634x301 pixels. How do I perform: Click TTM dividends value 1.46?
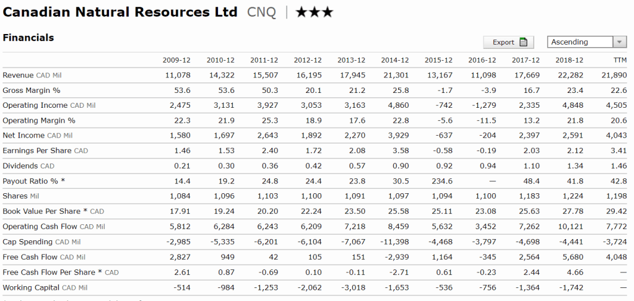click(619, 166)
